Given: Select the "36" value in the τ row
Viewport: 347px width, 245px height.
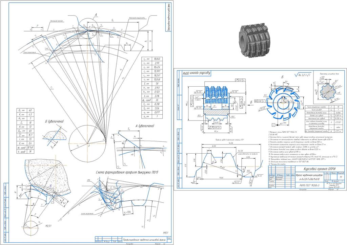Looking at the screenshot, I should pos(30,152).
